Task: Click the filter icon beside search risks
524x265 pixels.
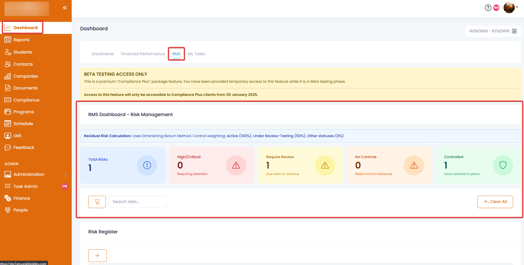Action: [97, 202]
